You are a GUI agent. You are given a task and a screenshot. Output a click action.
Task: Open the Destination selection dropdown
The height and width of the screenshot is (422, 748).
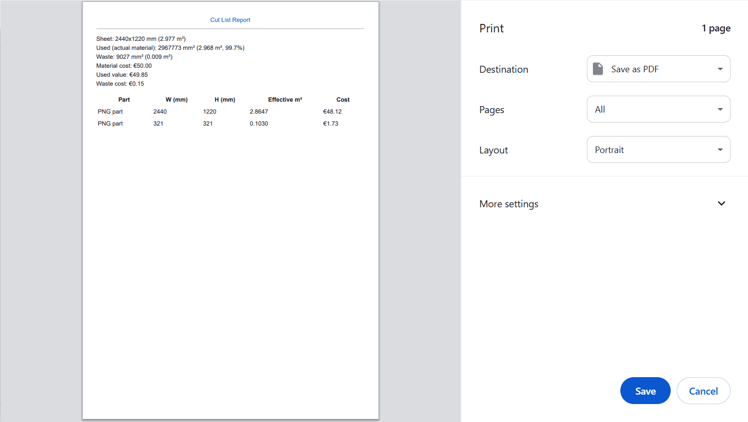pyautogui.click(x=658, y=69)
